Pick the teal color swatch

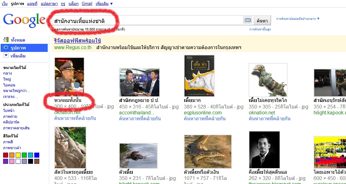(x=31, y=155)
